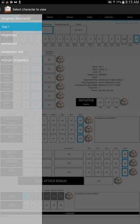Open the download notification icon
The image size is (140, 224).
20,2
